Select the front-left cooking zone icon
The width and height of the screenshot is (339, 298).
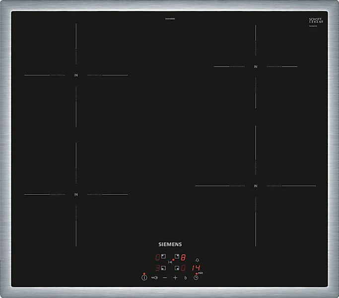[x=163, y=268]
